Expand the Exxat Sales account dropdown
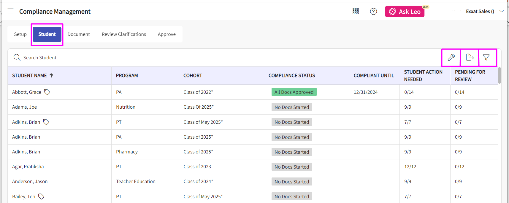This screenshot has height=203, width=509. tap(502, 11)
